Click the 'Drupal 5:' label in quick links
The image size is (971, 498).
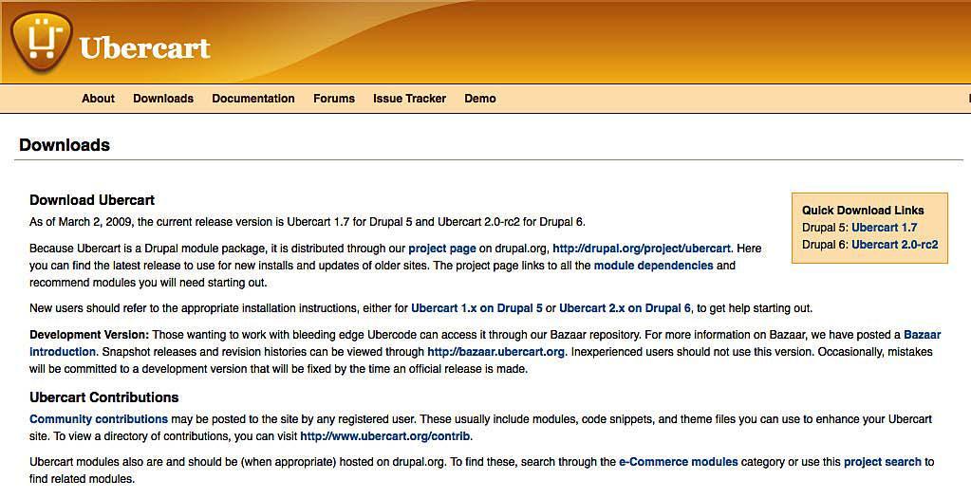[825, 228]
